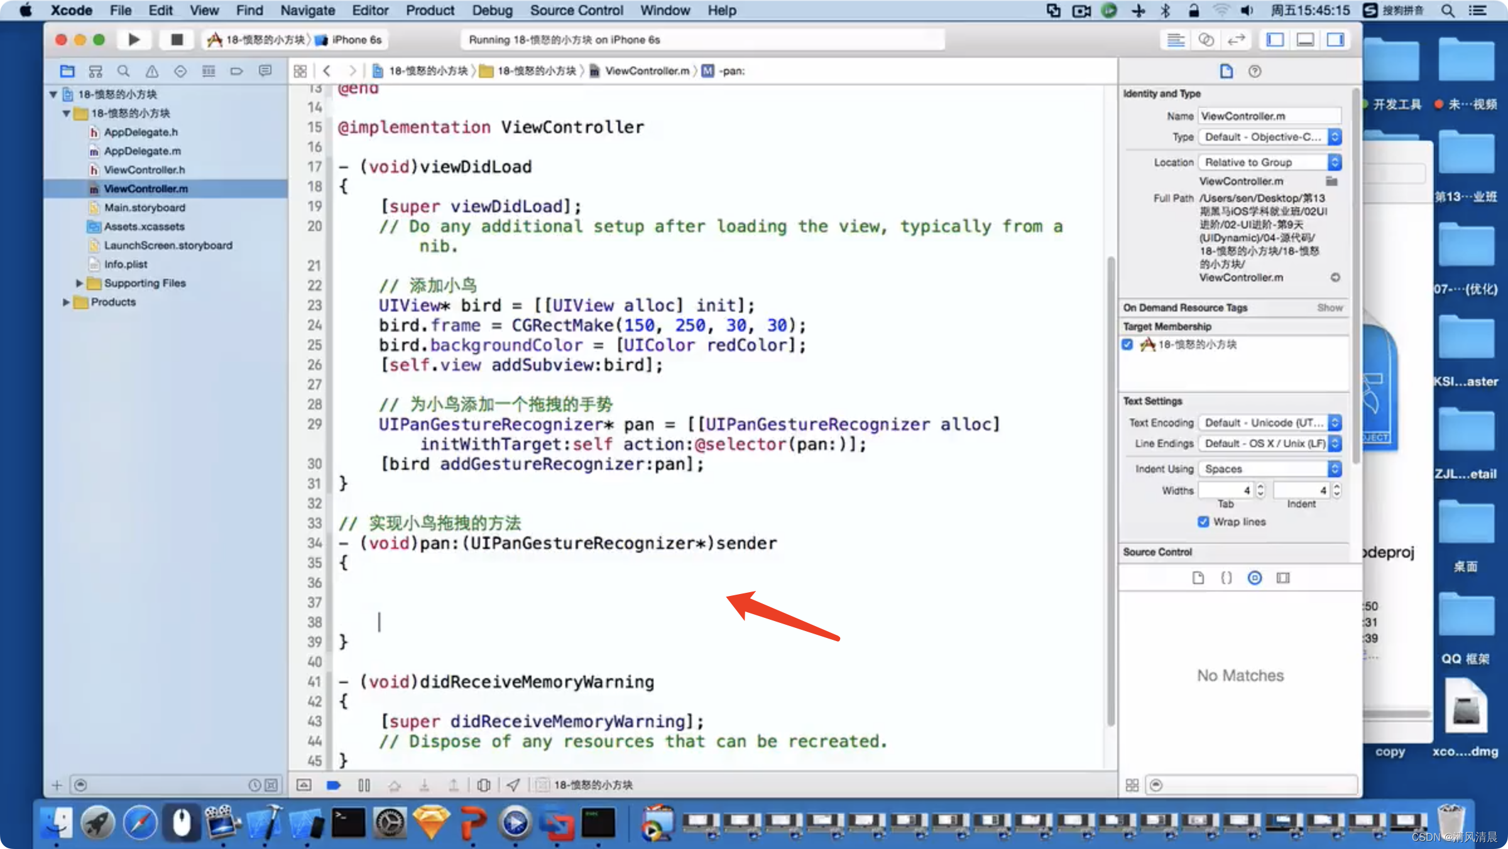Viewport: 1508px width, 849px height.
Task: Open the Find menu
Action: (x=249, y=10)
